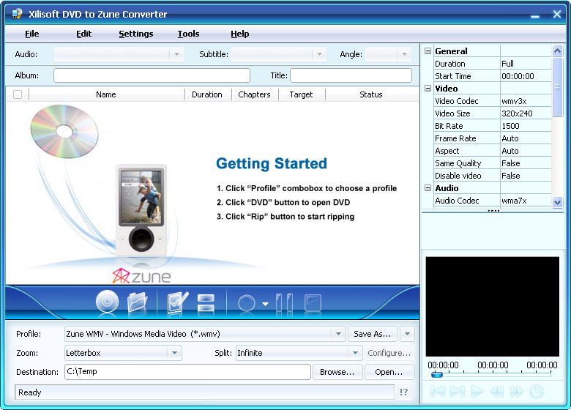The width and height of the screenshot is (571, 410).
Task: Click the checklist pencil toolbar icon
Action: coord(177,302)
